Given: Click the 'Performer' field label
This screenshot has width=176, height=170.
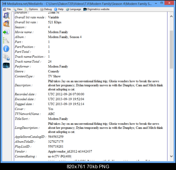Looking at the screenshot, I should (23, 67).
